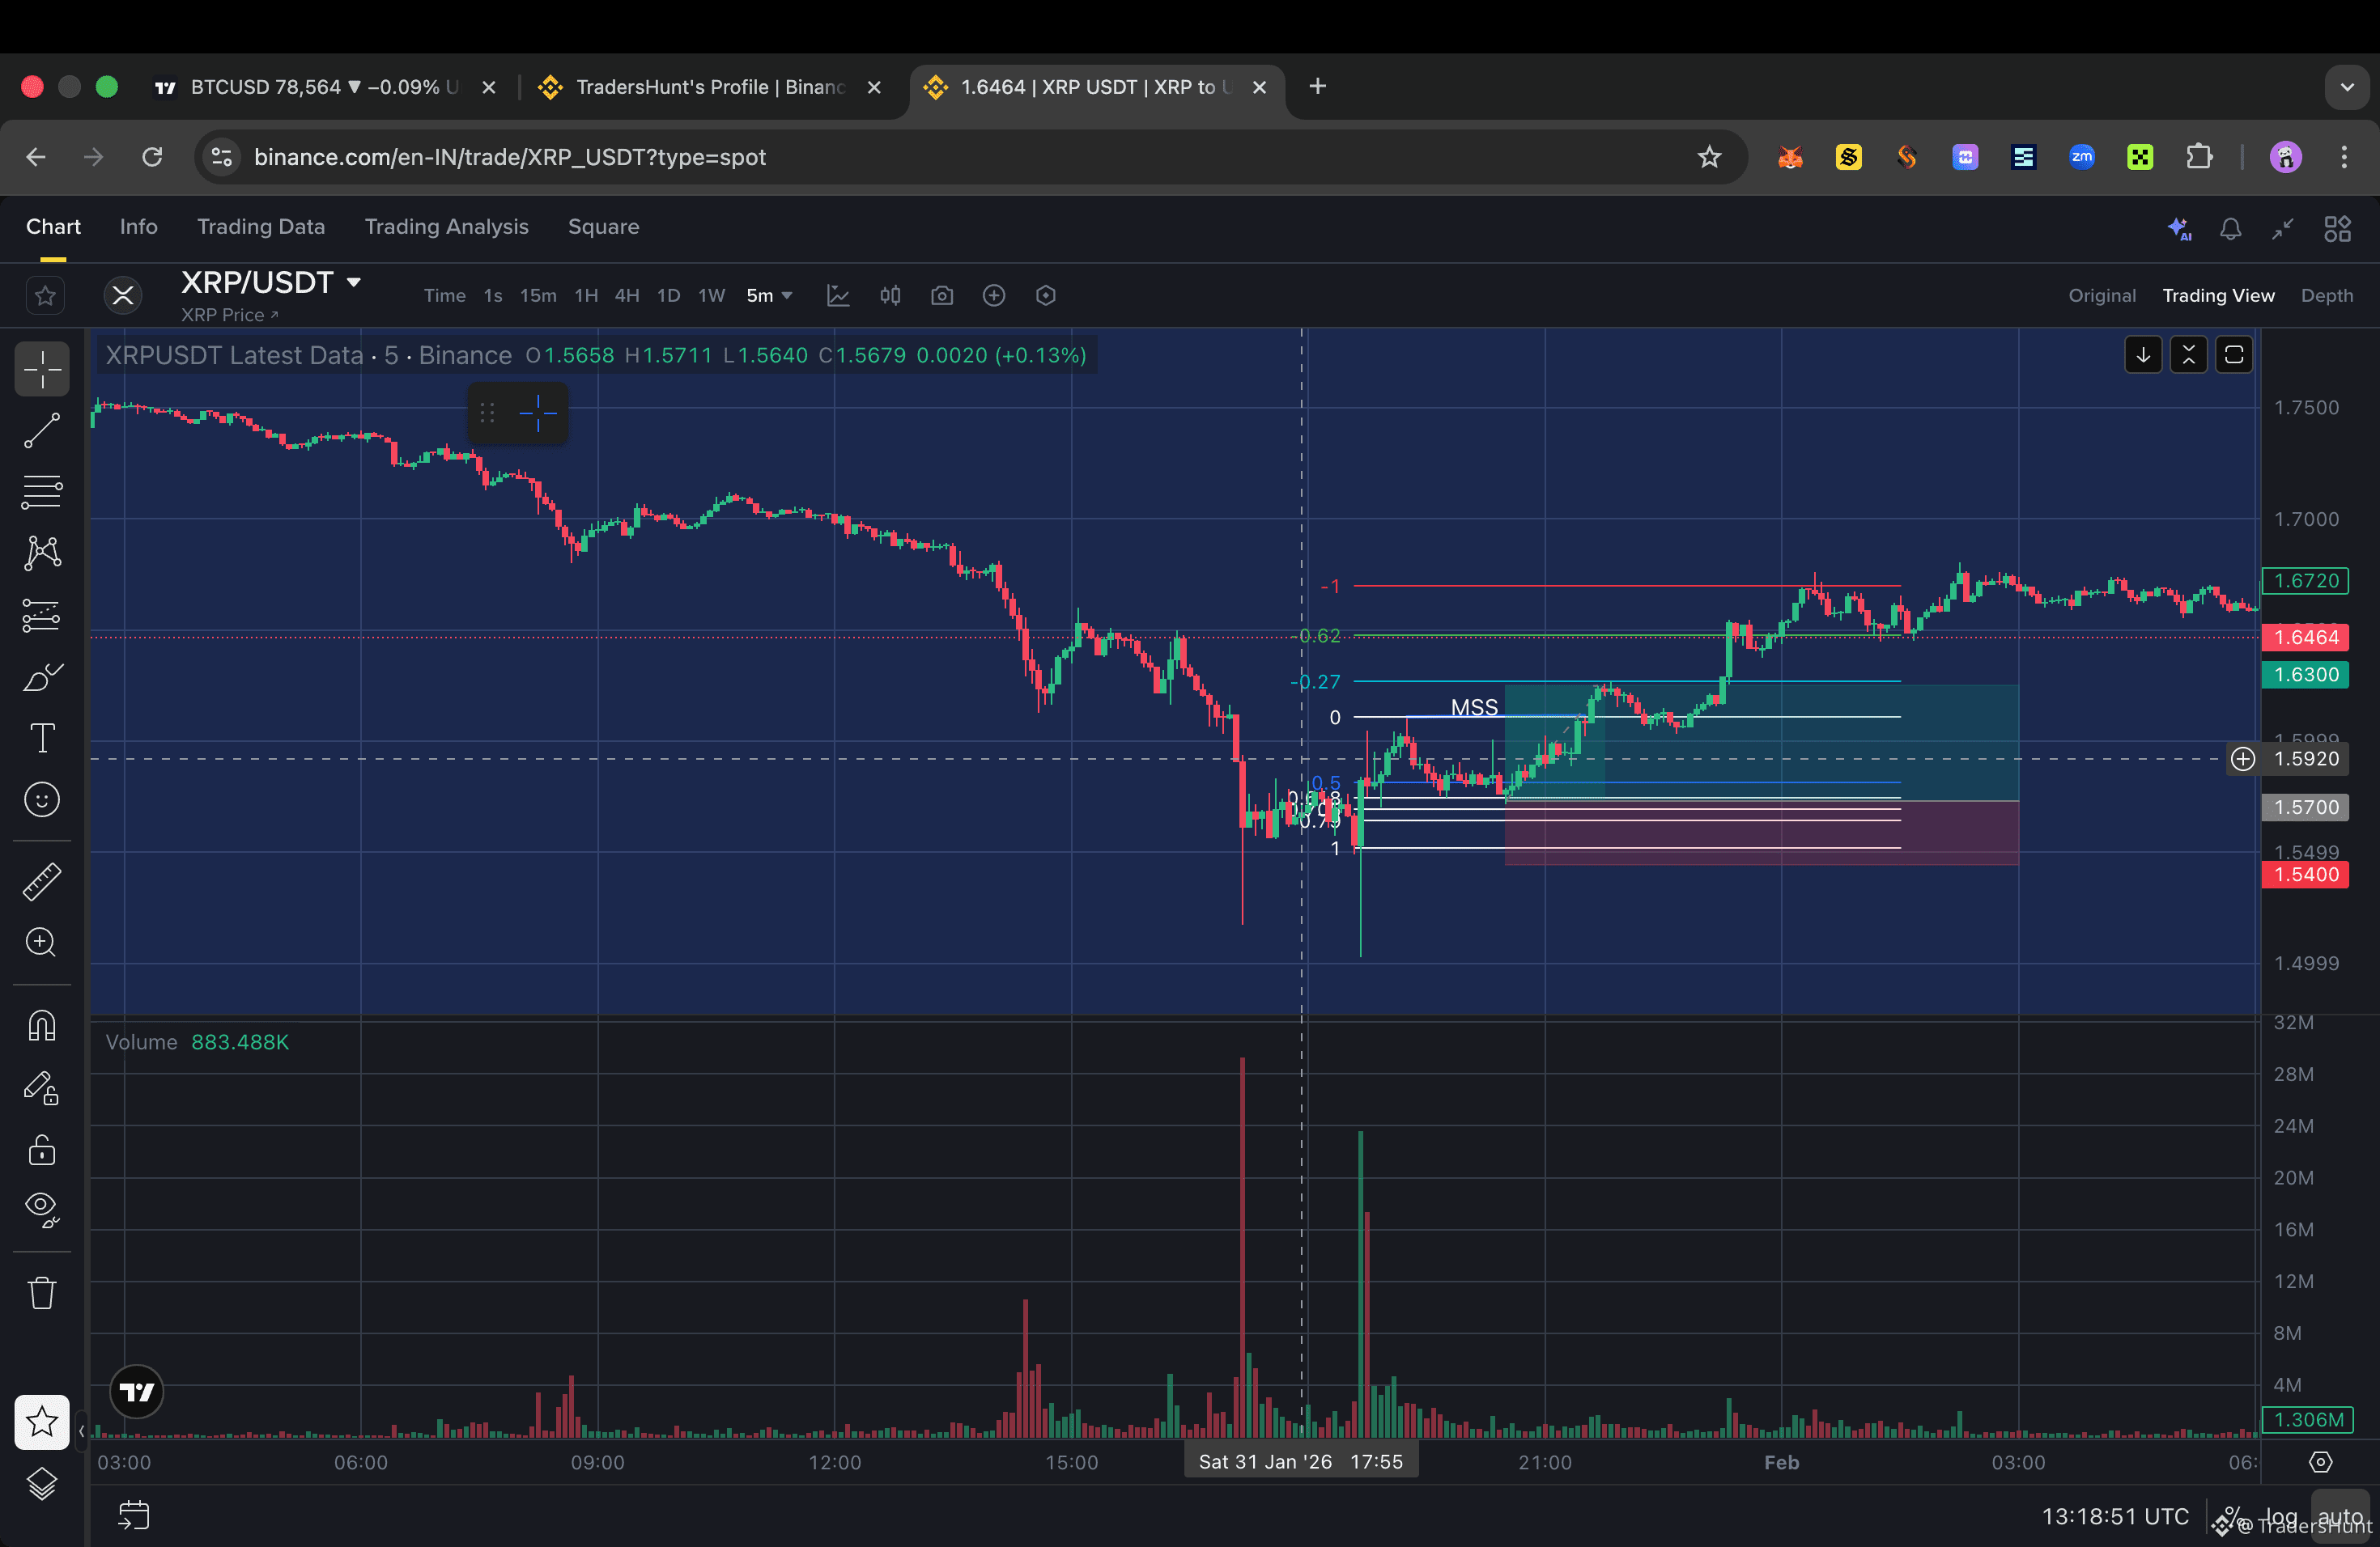Switch to Original chart view
The image size is (2380, 1547).
(2102, 296)
